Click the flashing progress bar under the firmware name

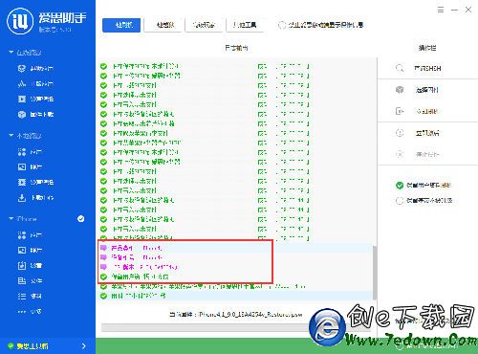point(236,328)
